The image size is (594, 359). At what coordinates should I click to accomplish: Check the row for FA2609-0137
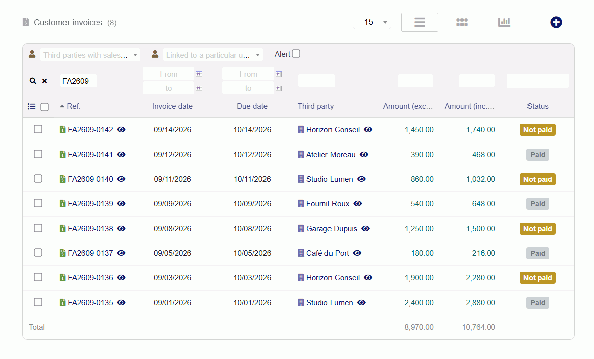(x=38, y=252)
